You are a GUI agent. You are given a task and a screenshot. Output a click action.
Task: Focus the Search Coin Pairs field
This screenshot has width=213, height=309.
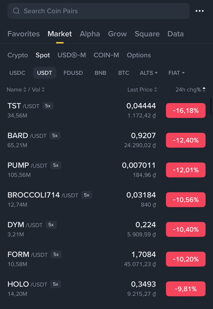pos(98,11)
